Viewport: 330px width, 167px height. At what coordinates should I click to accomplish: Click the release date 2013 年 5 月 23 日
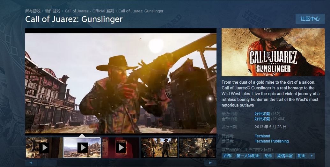coord(270,127)
